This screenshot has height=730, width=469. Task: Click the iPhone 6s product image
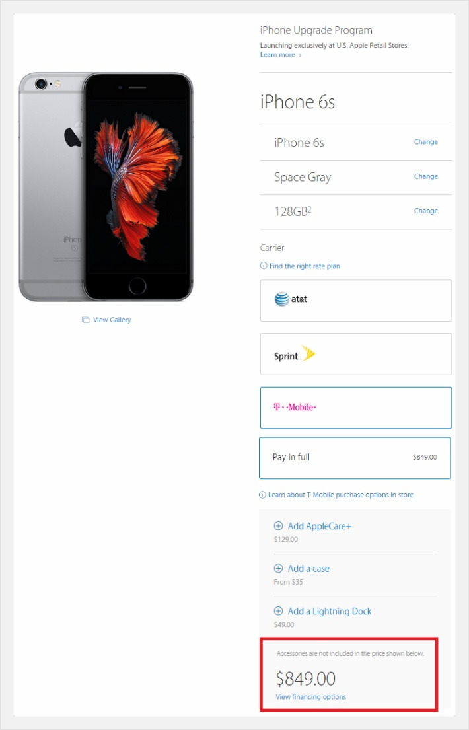106,187
